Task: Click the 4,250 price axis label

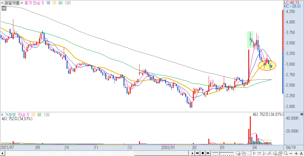Action: coord(291,12)
